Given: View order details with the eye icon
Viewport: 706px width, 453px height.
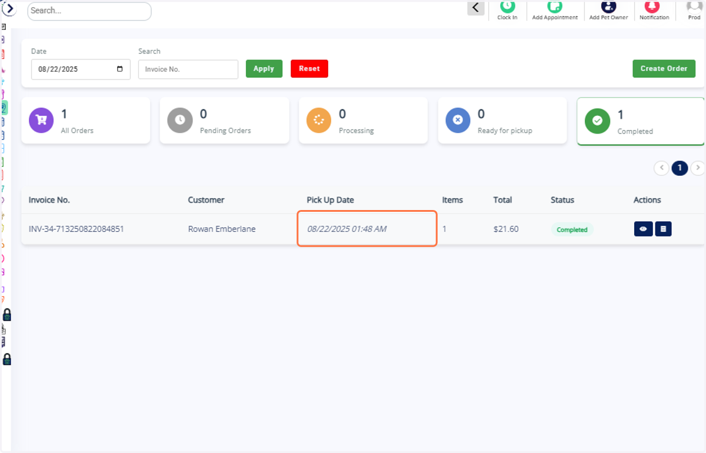Looking at the screenshot, I should click(x=643, y=229).
